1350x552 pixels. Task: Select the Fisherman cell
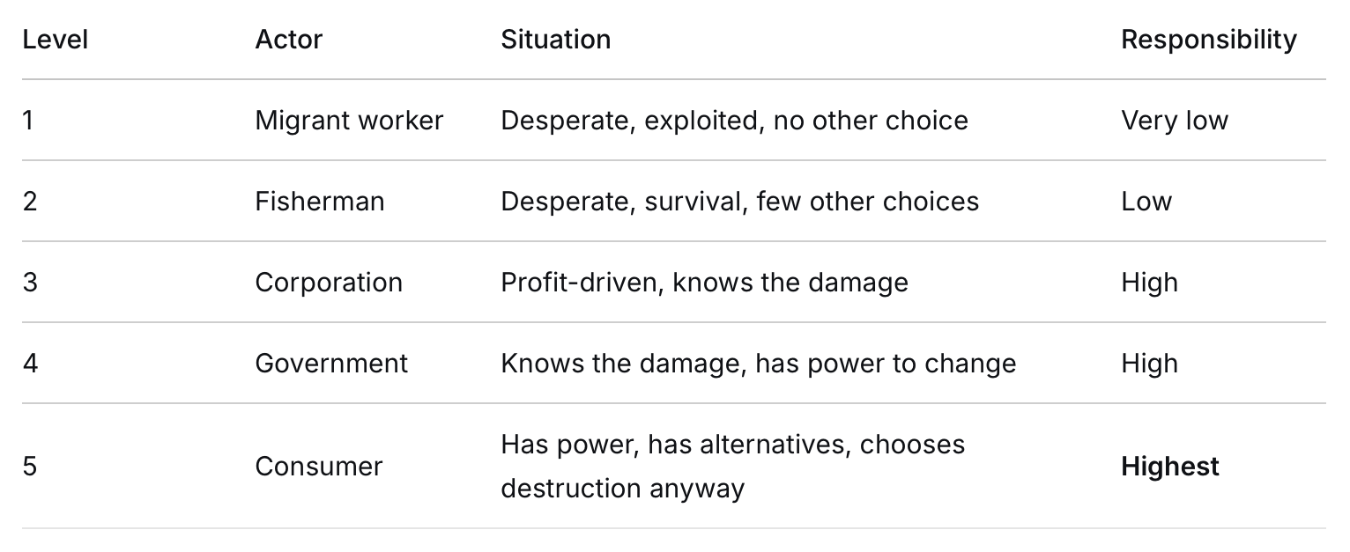point(320,202)
